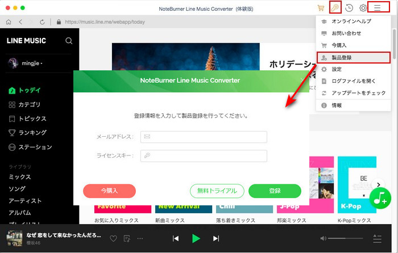398x253 pixels.
Task: Open the play queue list icon
Action: (377, 239)
